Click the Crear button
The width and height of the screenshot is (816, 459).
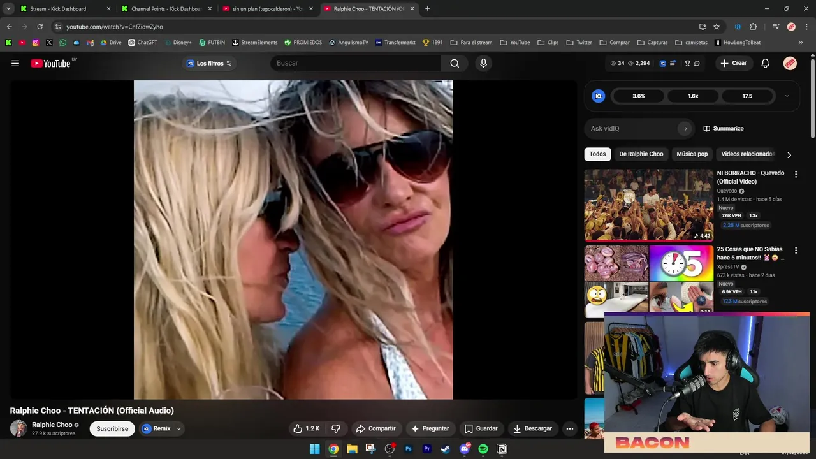point(733,63)
